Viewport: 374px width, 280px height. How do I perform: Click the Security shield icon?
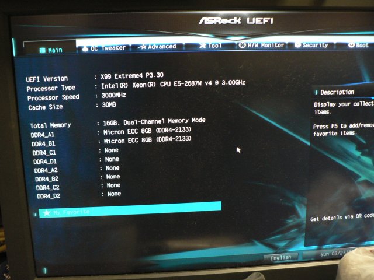(297, 45)
